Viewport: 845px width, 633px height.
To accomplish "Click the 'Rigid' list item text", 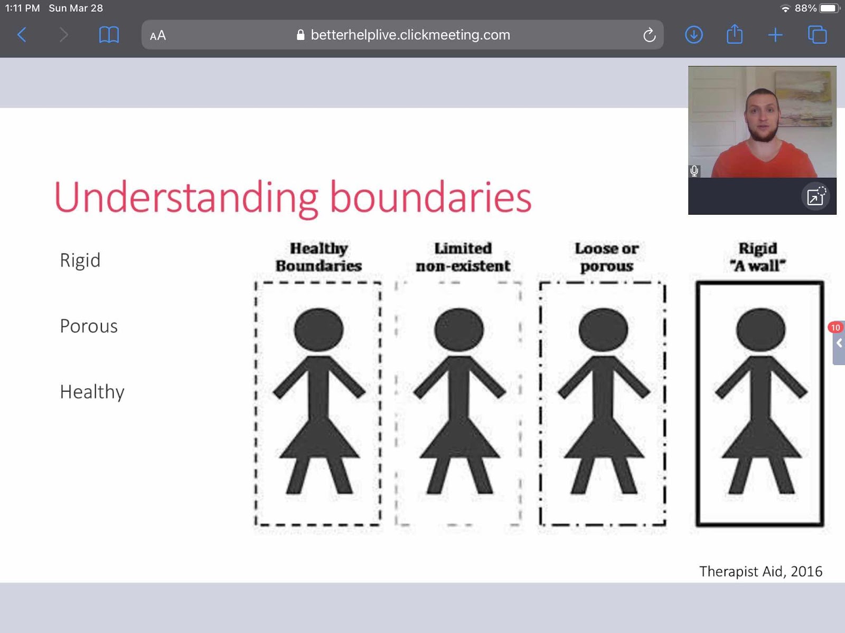I will pyautogui.click(x=80, y=260).
